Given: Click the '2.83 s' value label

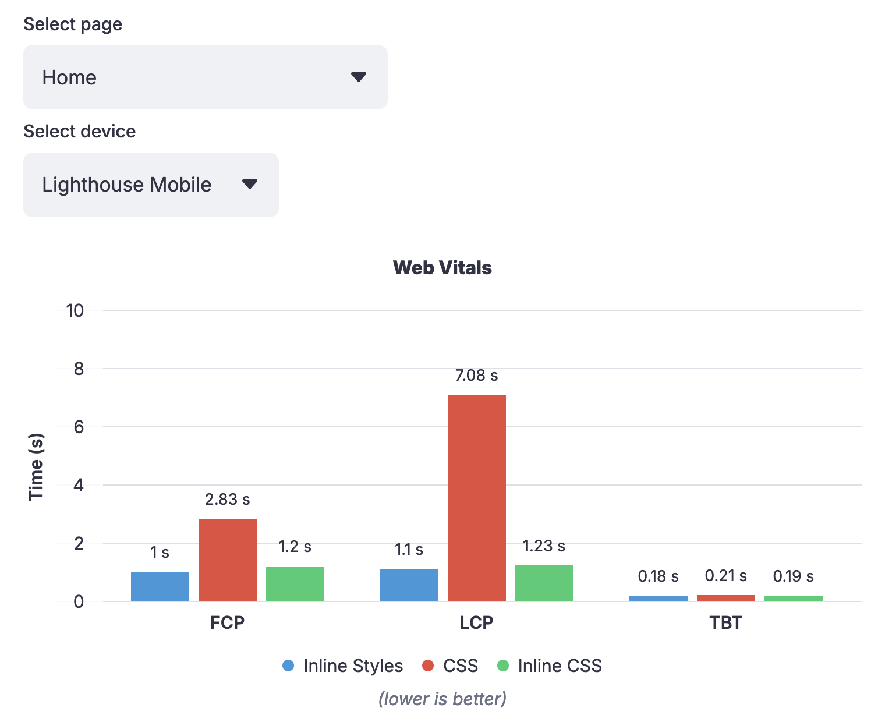Looking at the screenshot, I should (228, 500).
